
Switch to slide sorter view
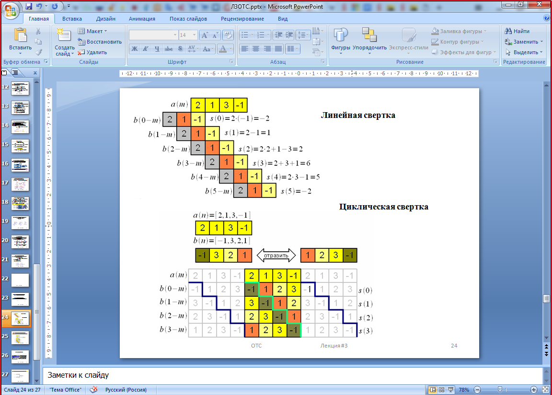441,390
